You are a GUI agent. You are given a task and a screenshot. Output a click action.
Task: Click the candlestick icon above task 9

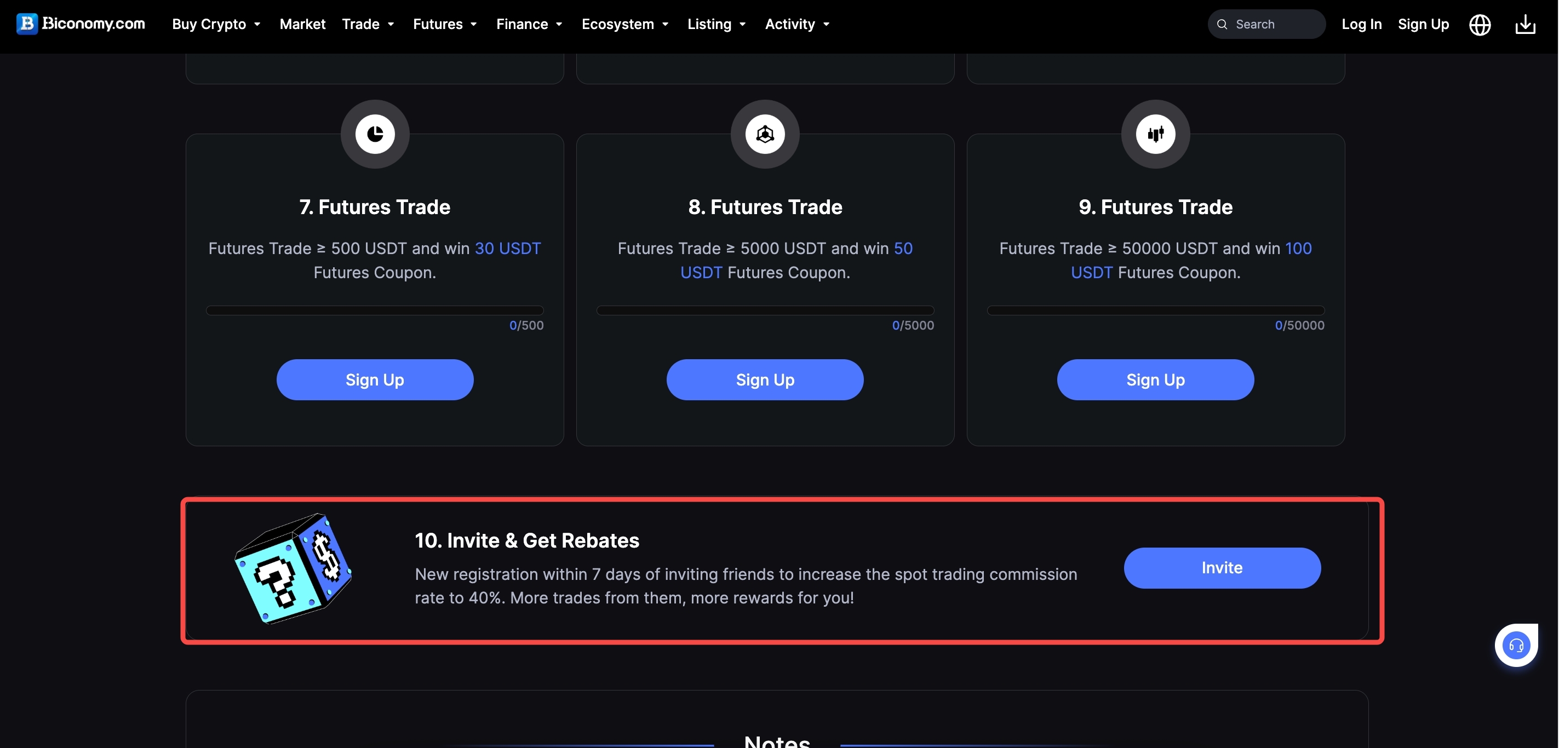pos(1155,134)
